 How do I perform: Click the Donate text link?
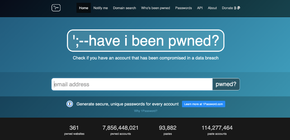point(227,8)
